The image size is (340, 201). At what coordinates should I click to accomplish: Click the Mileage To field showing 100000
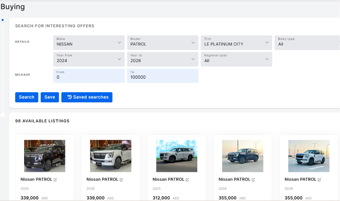(x=163, y=76)
